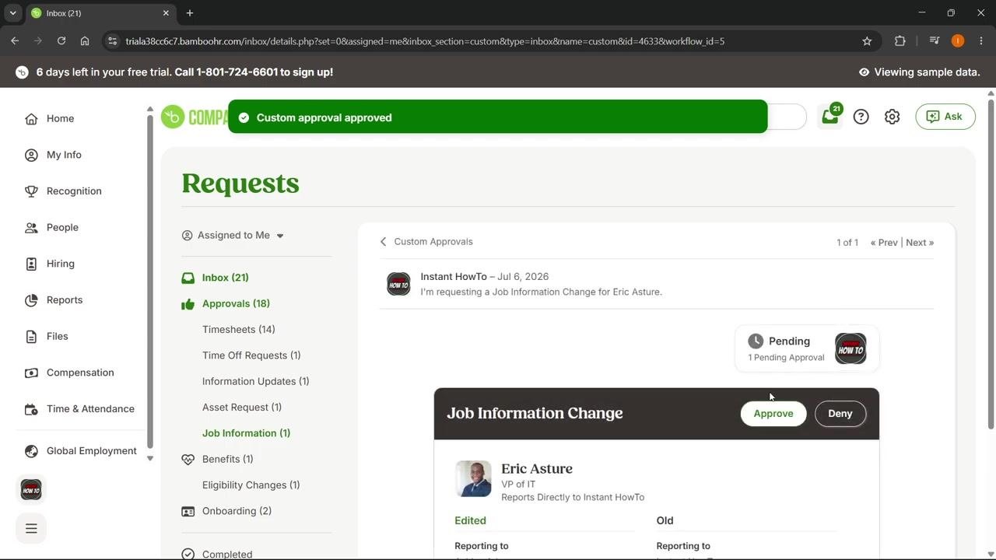Go back to Custom Approvals
This screenshot has width=996, height=560.
[x=426, y=242]
